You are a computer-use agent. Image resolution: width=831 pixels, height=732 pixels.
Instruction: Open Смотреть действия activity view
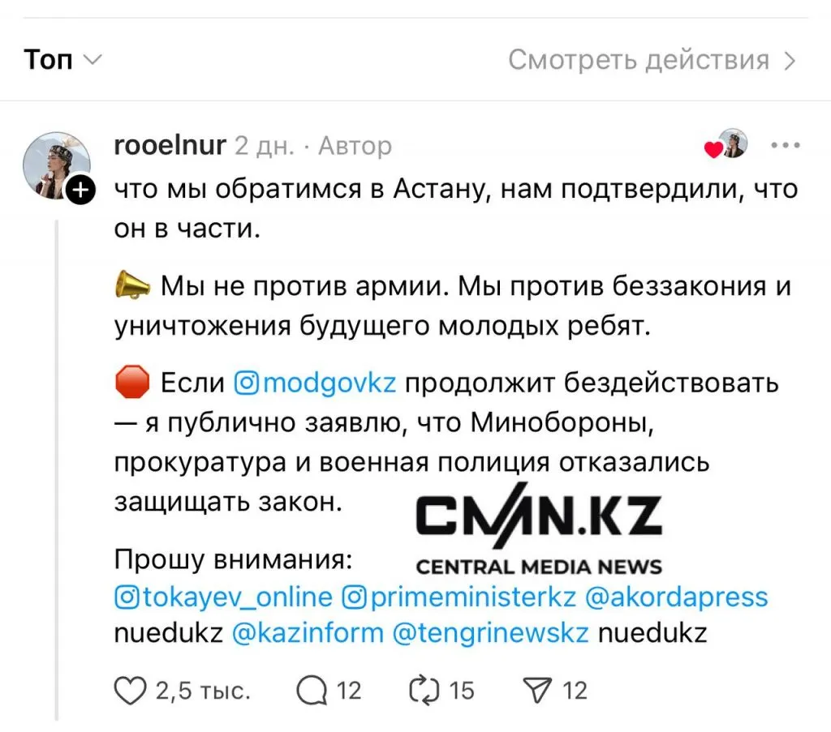tap(652, 60)
